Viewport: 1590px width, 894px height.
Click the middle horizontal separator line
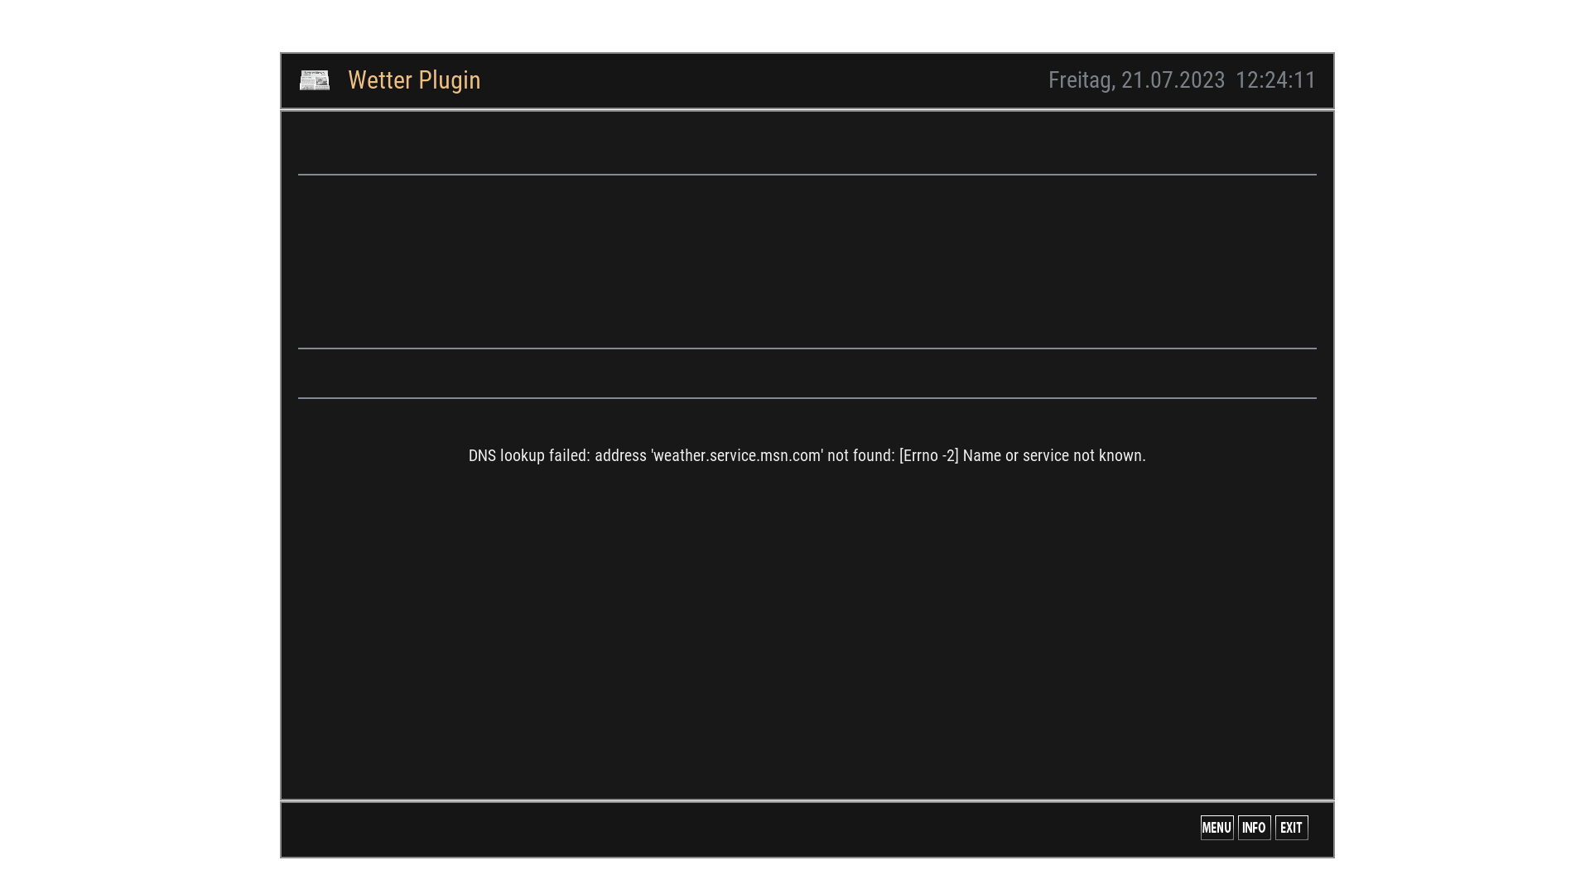[807, 348]
